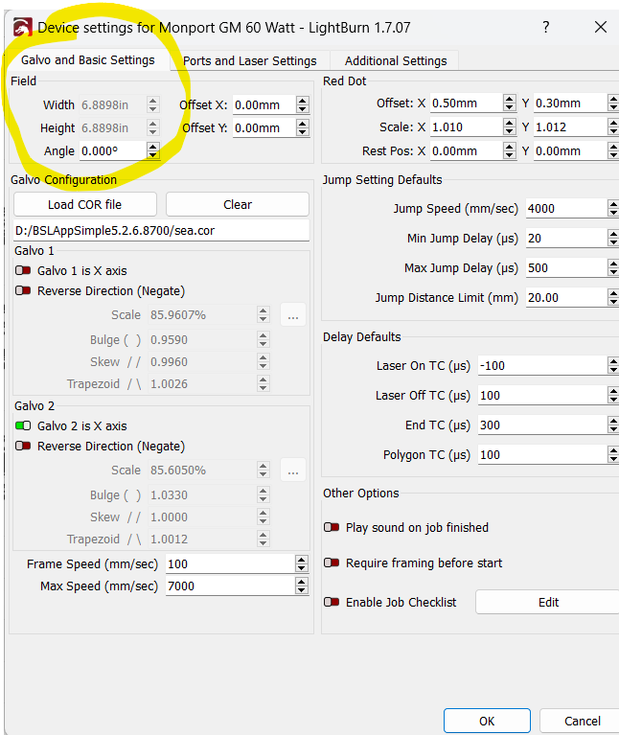Screen dimensions: 619x735
Task: Toggle Enable Job Checklist switch
Action: 332,602
